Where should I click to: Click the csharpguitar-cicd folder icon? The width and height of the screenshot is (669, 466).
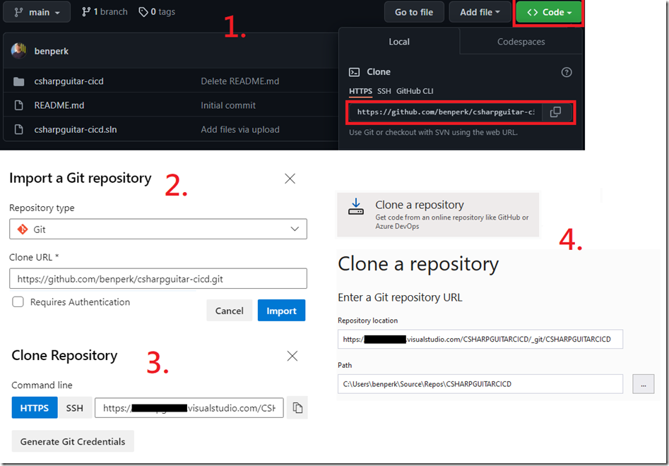click(x=19, y=81)
